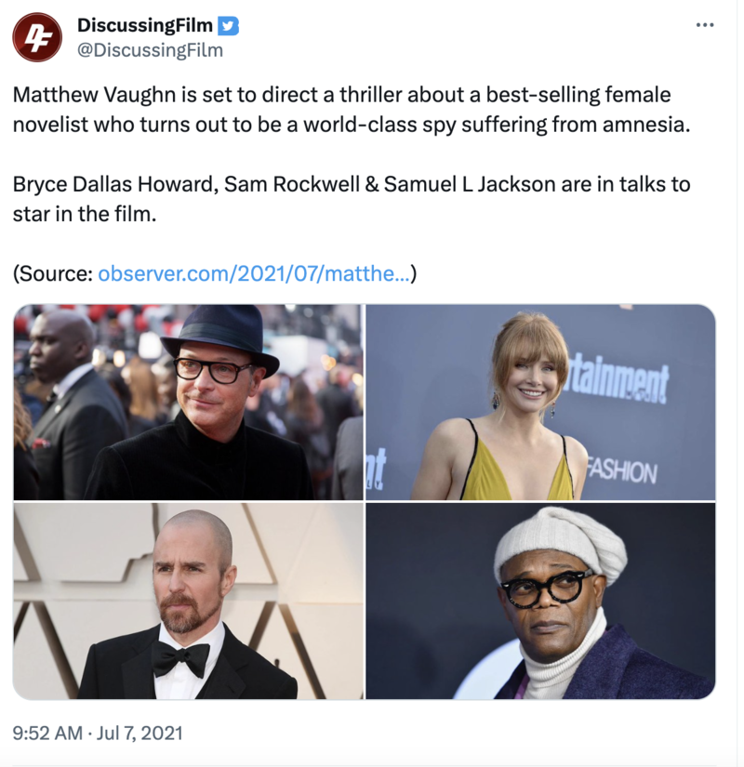The height and width of the screenshot is (767, 744).
Task: Open the observer.com source link
Action: 254,274
